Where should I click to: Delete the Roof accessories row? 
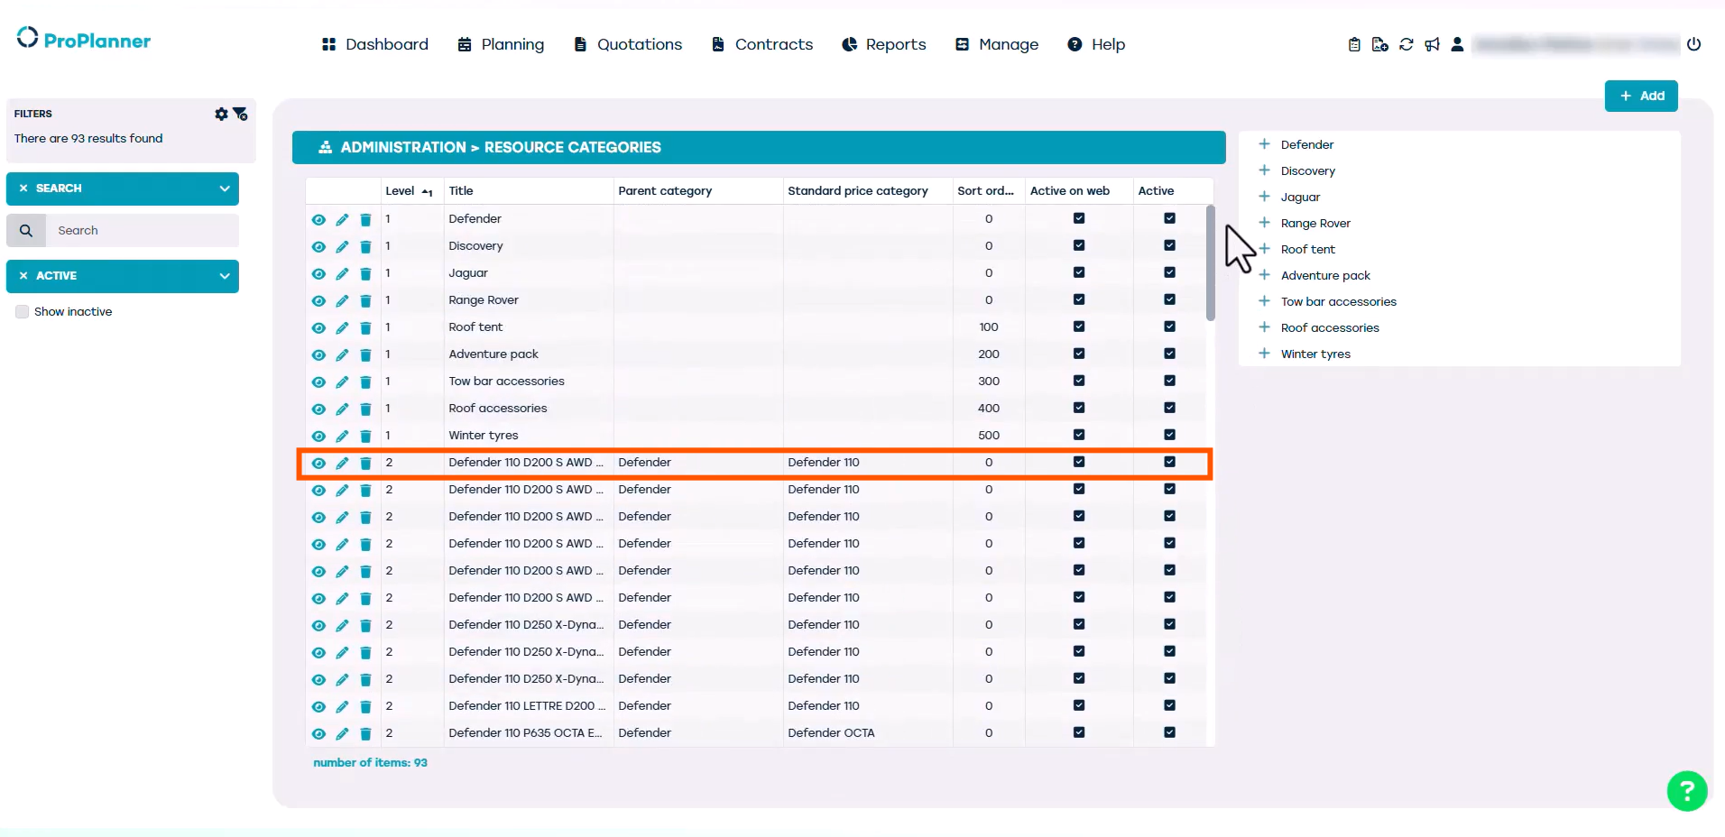pos(365,409)
